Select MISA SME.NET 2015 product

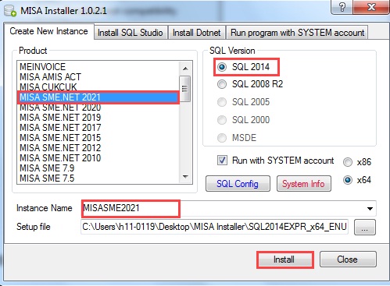pos(98,138)
